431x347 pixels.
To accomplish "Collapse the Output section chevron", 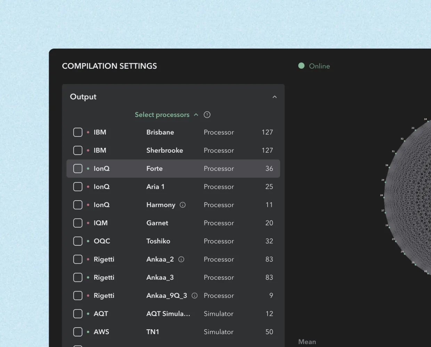I will 275,97.
